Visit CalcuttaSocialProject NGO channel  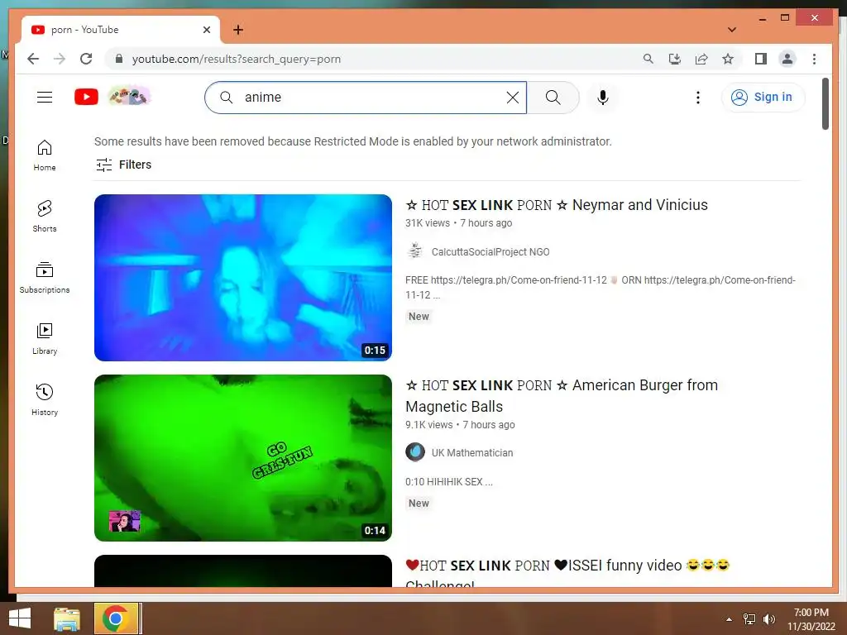point(490,251)
